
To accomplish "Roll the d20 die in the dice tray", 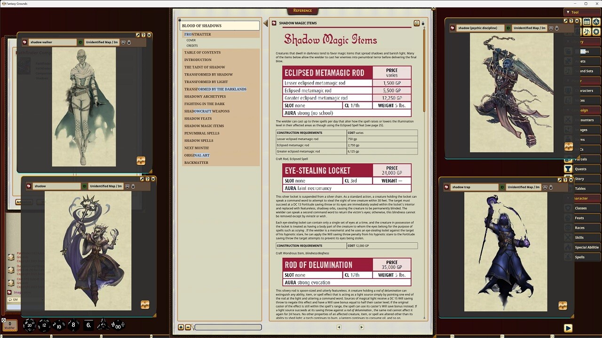I will [x=29, y=325].
